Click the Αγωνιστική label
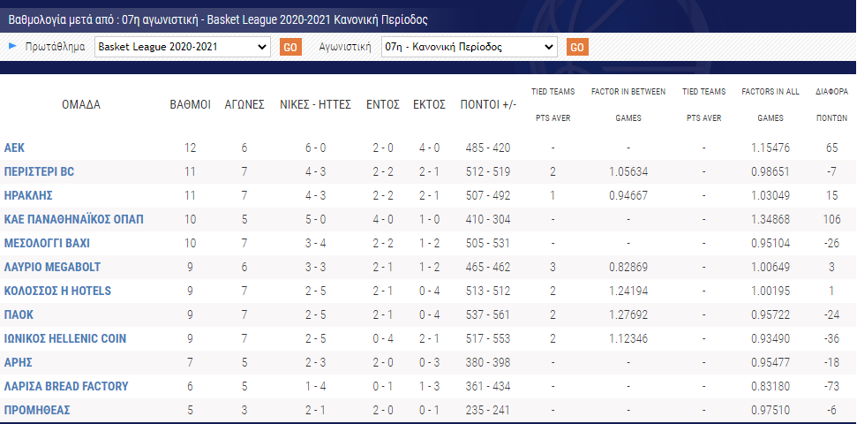This screenshot has width=857, height=424. 345,47
